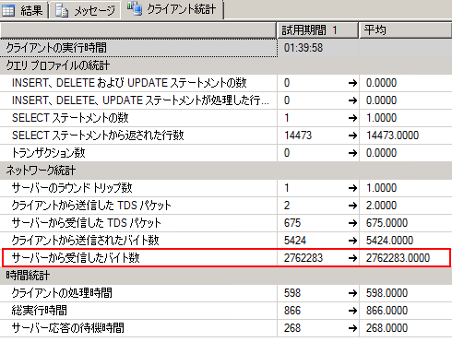Viewport: 452px width, 342px height.
Task: Click the 01:39:58 execution time cell
Action: point(318,48)
